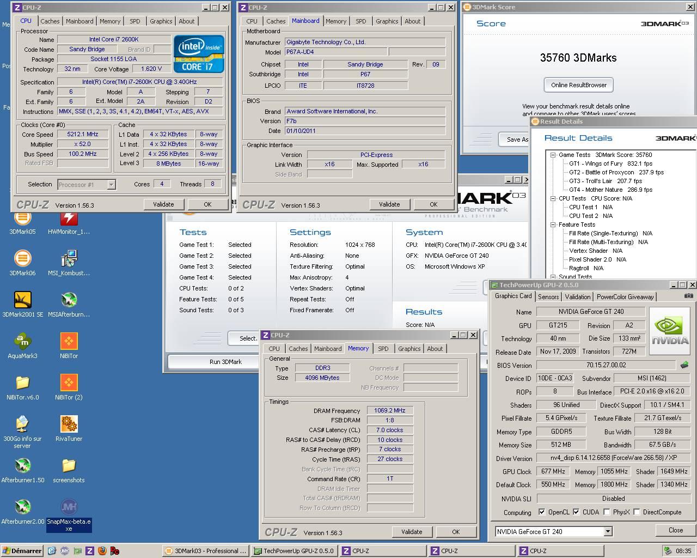Click the CPU-Z quick launch icon
This screenshot has width=697, height=558.
pos(90,551)
